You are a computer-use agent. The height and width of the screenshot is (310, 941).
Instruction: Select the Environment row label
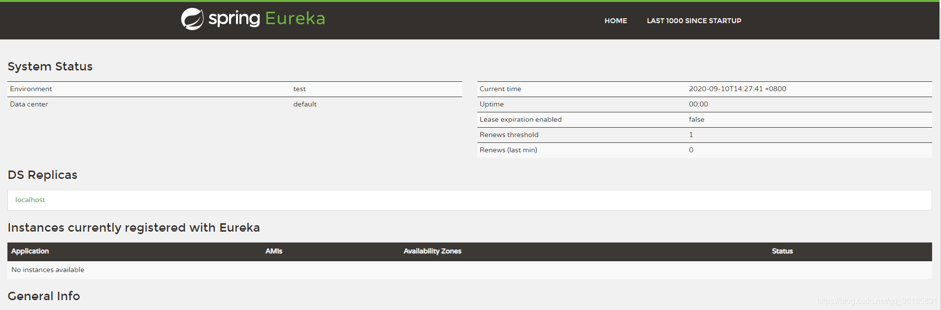[31, 89]
